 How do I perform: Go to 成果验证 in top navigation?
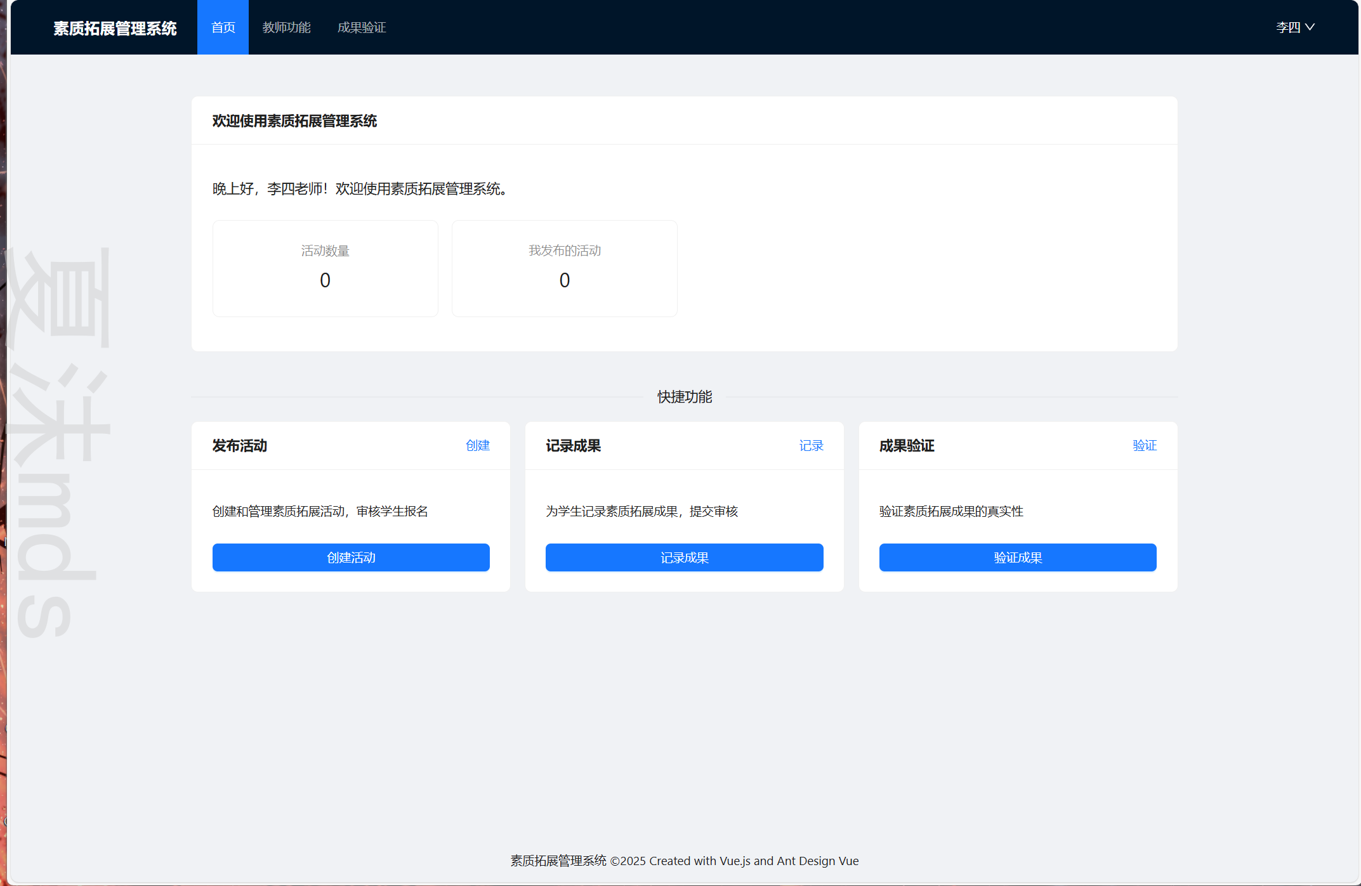point(362,27)
